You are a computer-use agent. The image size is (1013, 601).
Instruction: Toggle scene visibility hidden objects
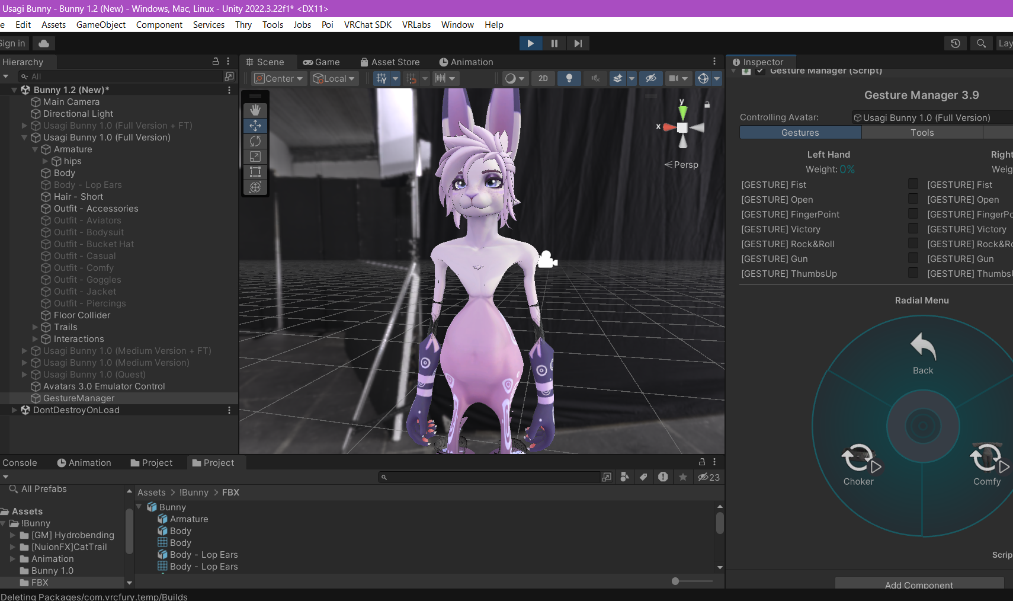tap(650, 78)
